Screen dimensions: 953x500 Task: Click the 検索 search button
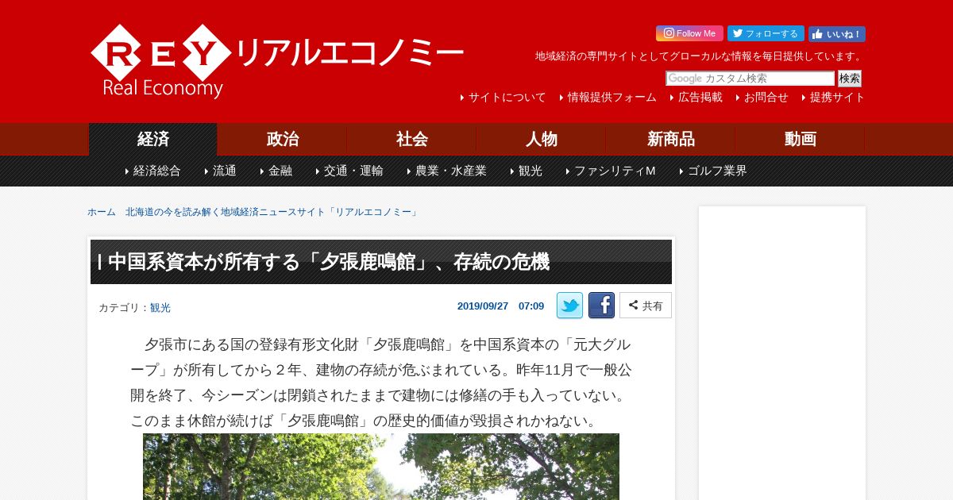pos(850,79)
